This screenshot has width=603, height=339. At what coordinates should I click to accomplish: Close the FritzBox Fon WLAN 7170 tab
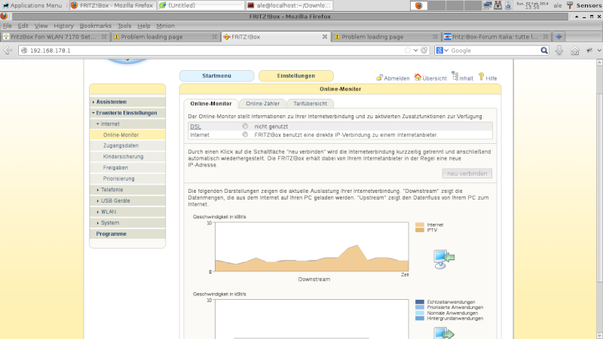104,36
